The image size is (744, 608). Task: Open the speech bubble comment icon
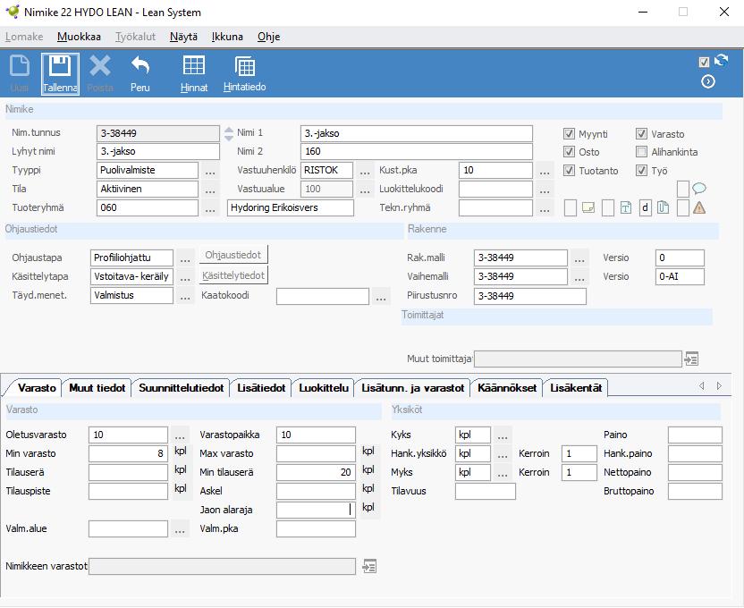699,189
